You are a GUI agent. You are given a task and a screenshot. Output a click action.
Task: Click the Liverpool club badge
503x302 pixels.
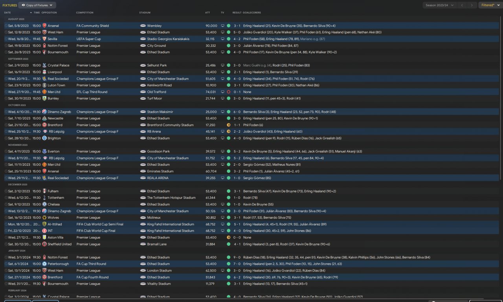click(x=44, y=72)
